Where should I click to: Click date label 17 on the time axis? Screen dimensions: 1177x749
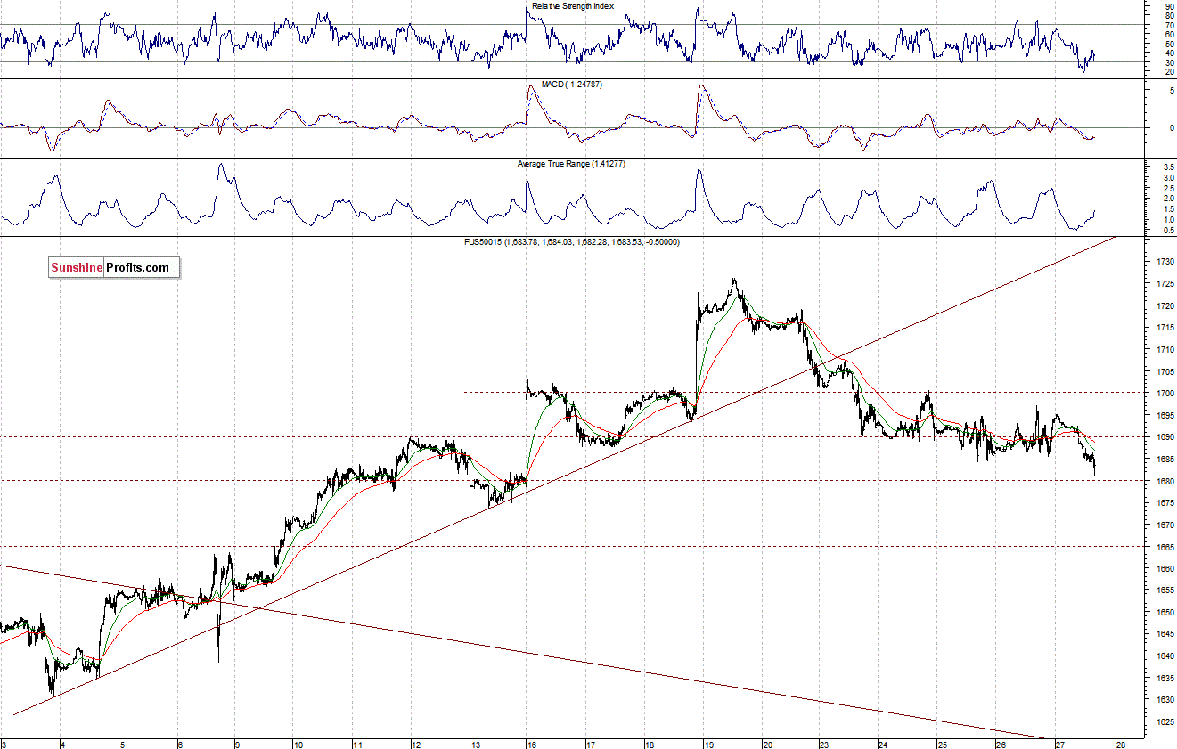[x=592, y=745]
